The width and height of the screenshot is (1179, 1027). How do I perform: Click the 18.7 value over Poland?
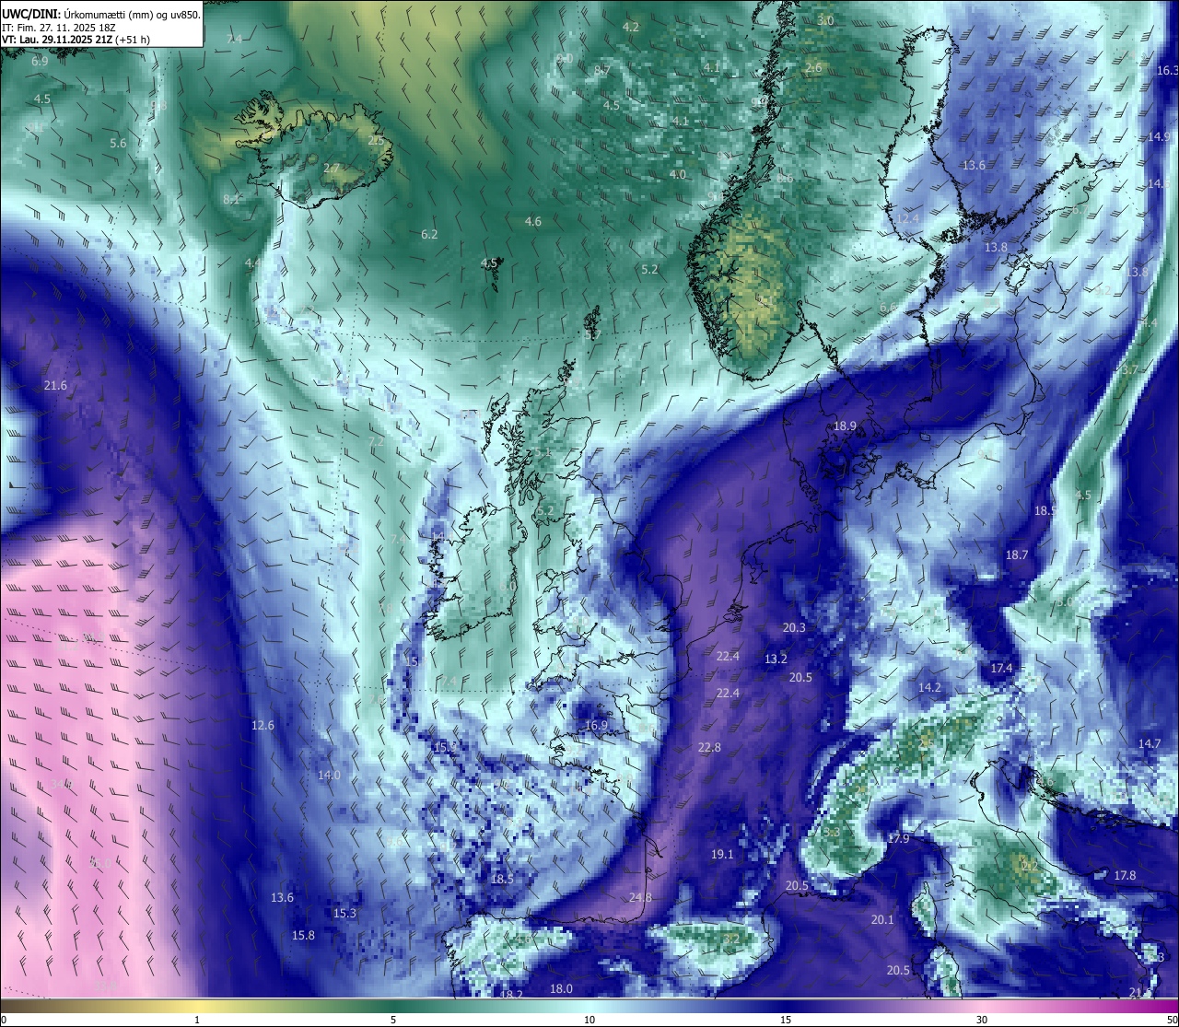point(1016,554)
